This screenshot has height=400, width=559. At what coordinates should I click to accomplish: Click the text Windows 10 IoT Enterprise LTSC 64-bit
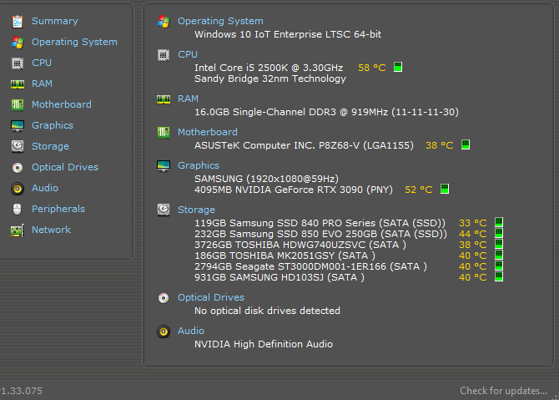click(x=288, y=34)
